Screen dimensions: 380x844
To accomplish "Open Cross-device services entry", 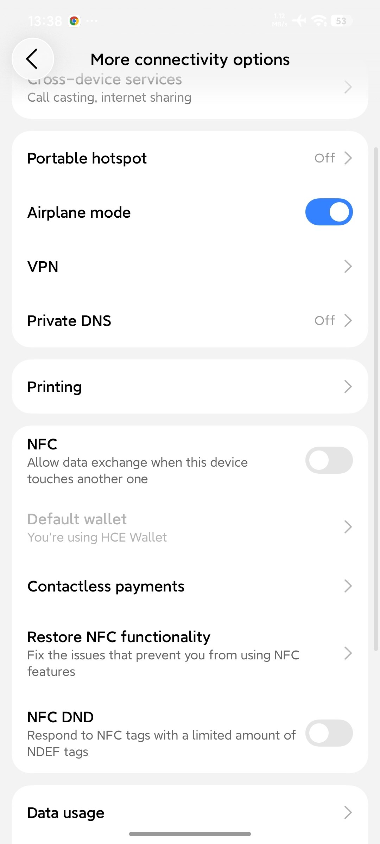I will click(190, 88).
